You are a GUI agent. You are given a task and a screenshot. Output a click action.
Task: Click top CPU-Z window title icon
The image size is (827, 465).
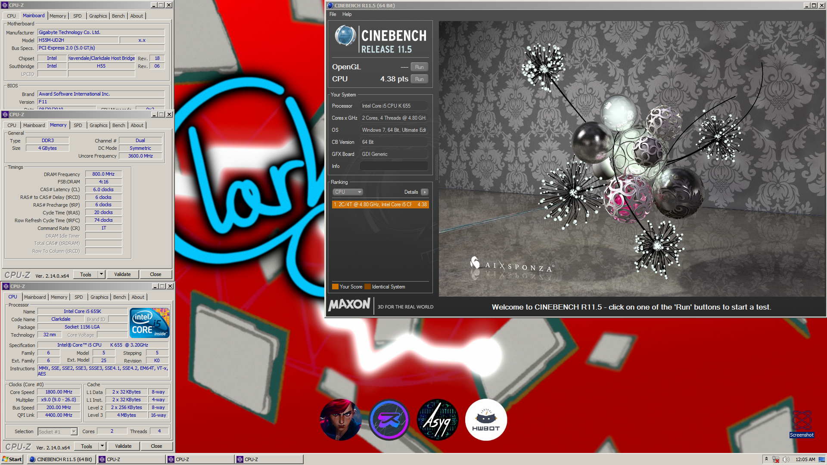pos(5,5)
